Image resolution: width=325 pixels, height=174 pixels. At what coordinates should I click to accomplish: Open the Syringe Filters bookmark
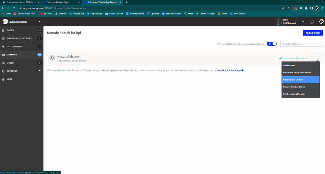click(x=25, y=14)
